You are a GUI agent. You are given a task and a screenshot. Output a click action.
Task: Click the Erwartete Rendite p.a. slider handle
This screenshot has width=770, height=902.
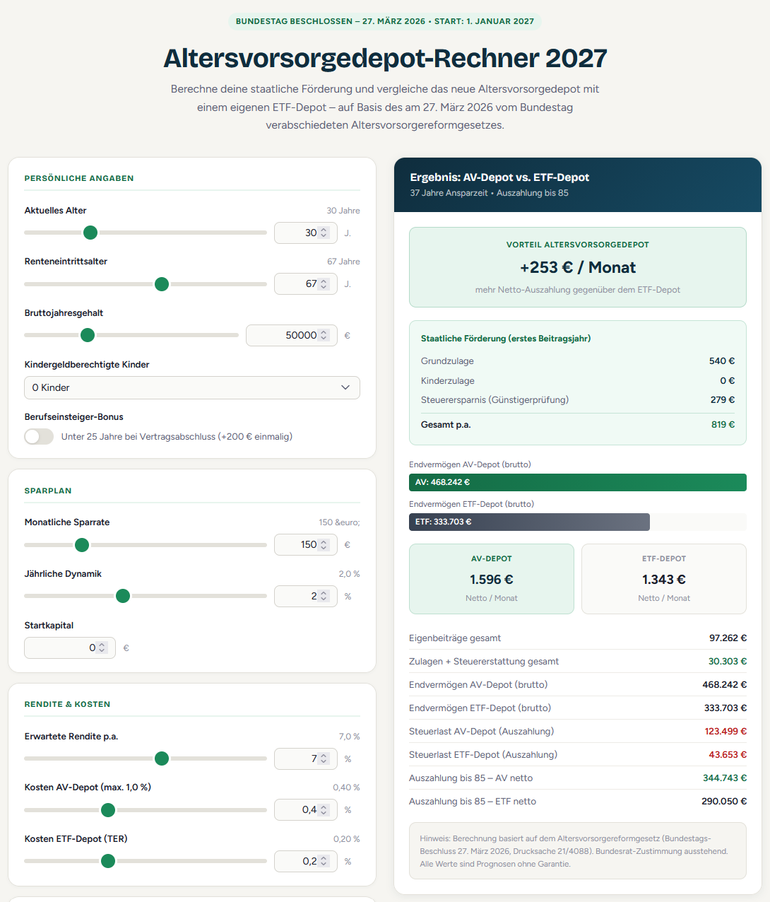pyautogui.click(x=162, y=758)
